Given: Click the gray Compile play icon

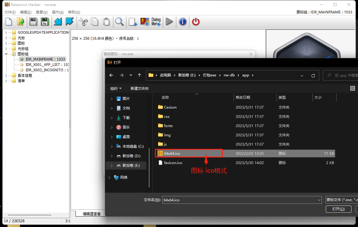Looking at the screenshot, I should point(169,21).
